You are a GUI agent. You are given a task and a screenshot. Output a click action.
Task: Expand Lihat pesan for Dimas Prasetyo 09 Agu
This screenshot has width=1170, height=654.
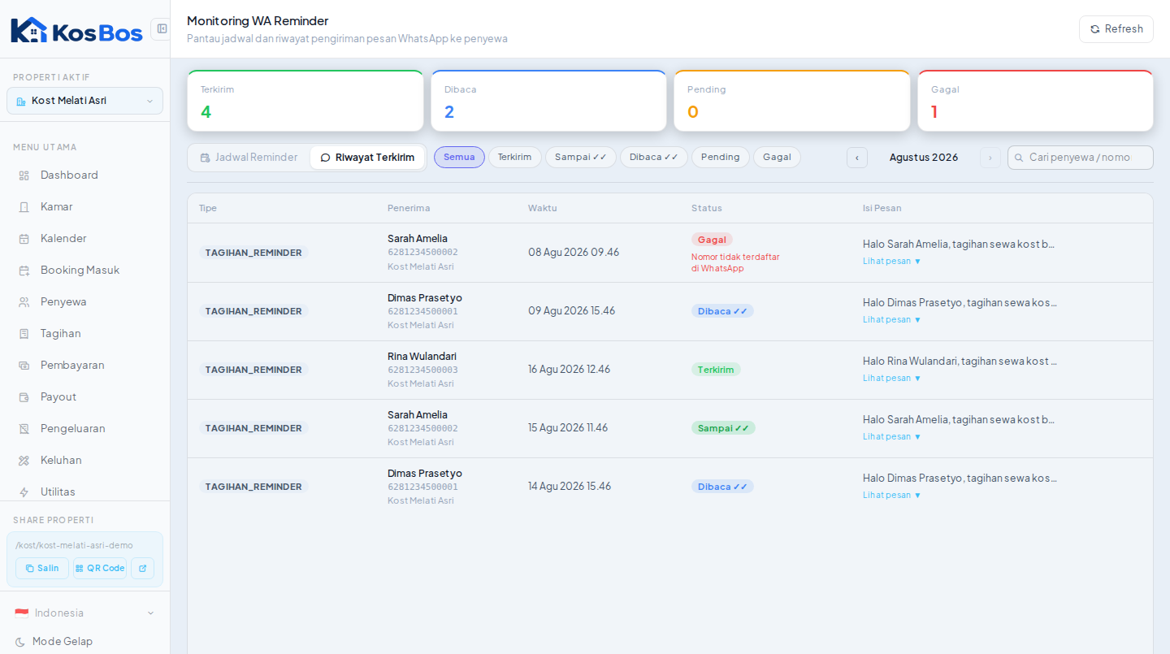coord(892,319)
